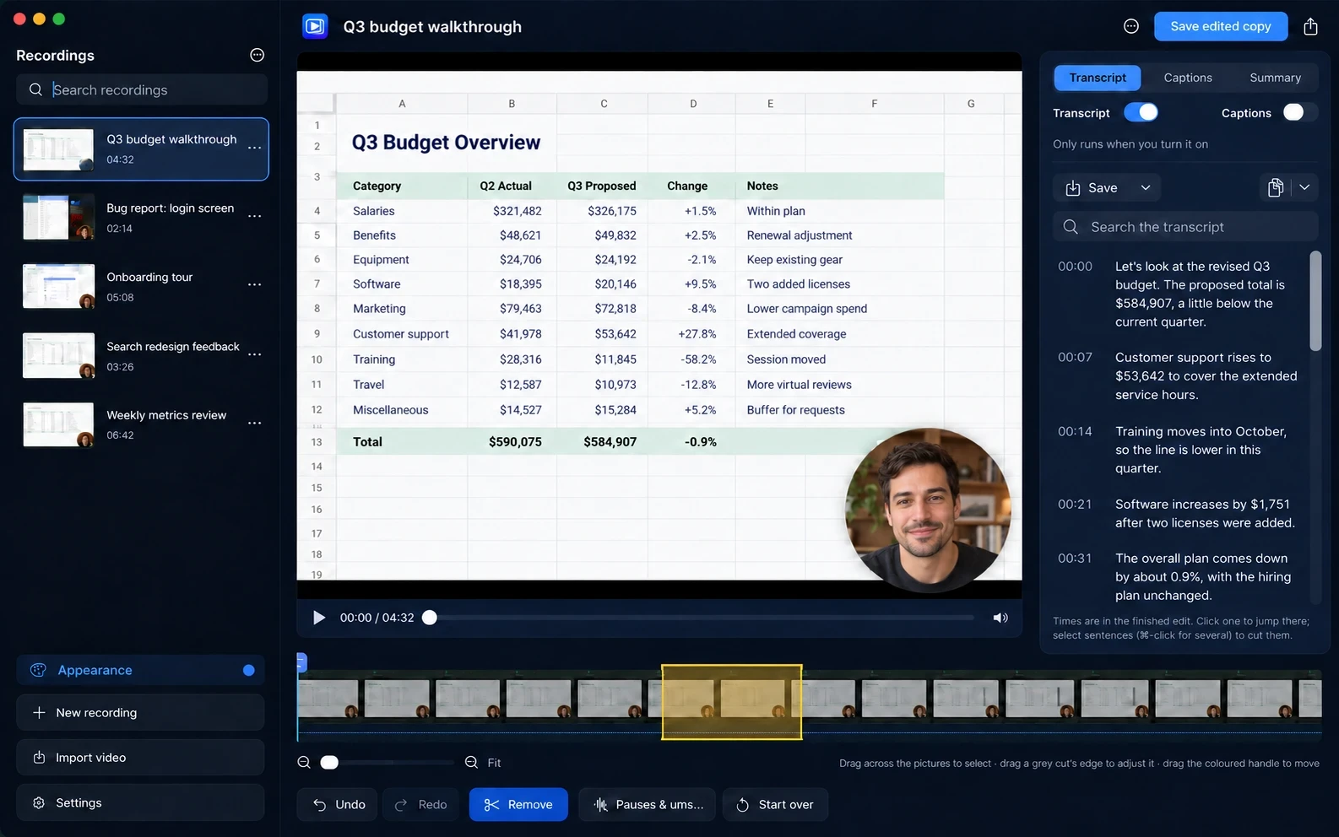This screenshot has width=1339, height=837.
Task: Click the timeline zoom slider knob
Action: click(329, 763)
